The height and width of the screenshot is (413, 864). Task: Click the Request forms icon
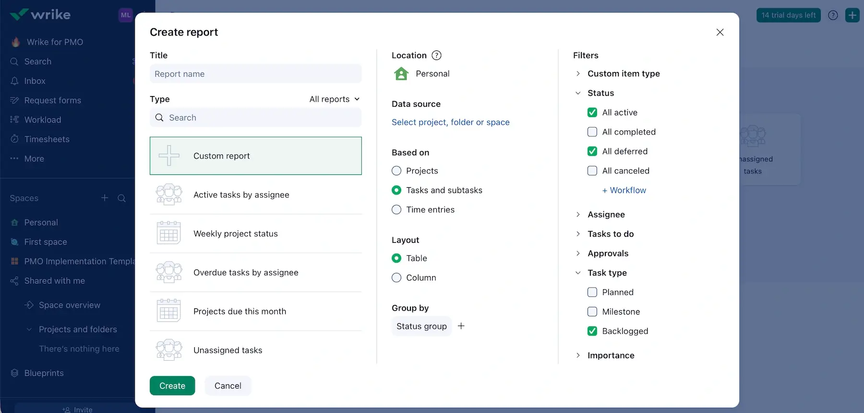(14, 100)
